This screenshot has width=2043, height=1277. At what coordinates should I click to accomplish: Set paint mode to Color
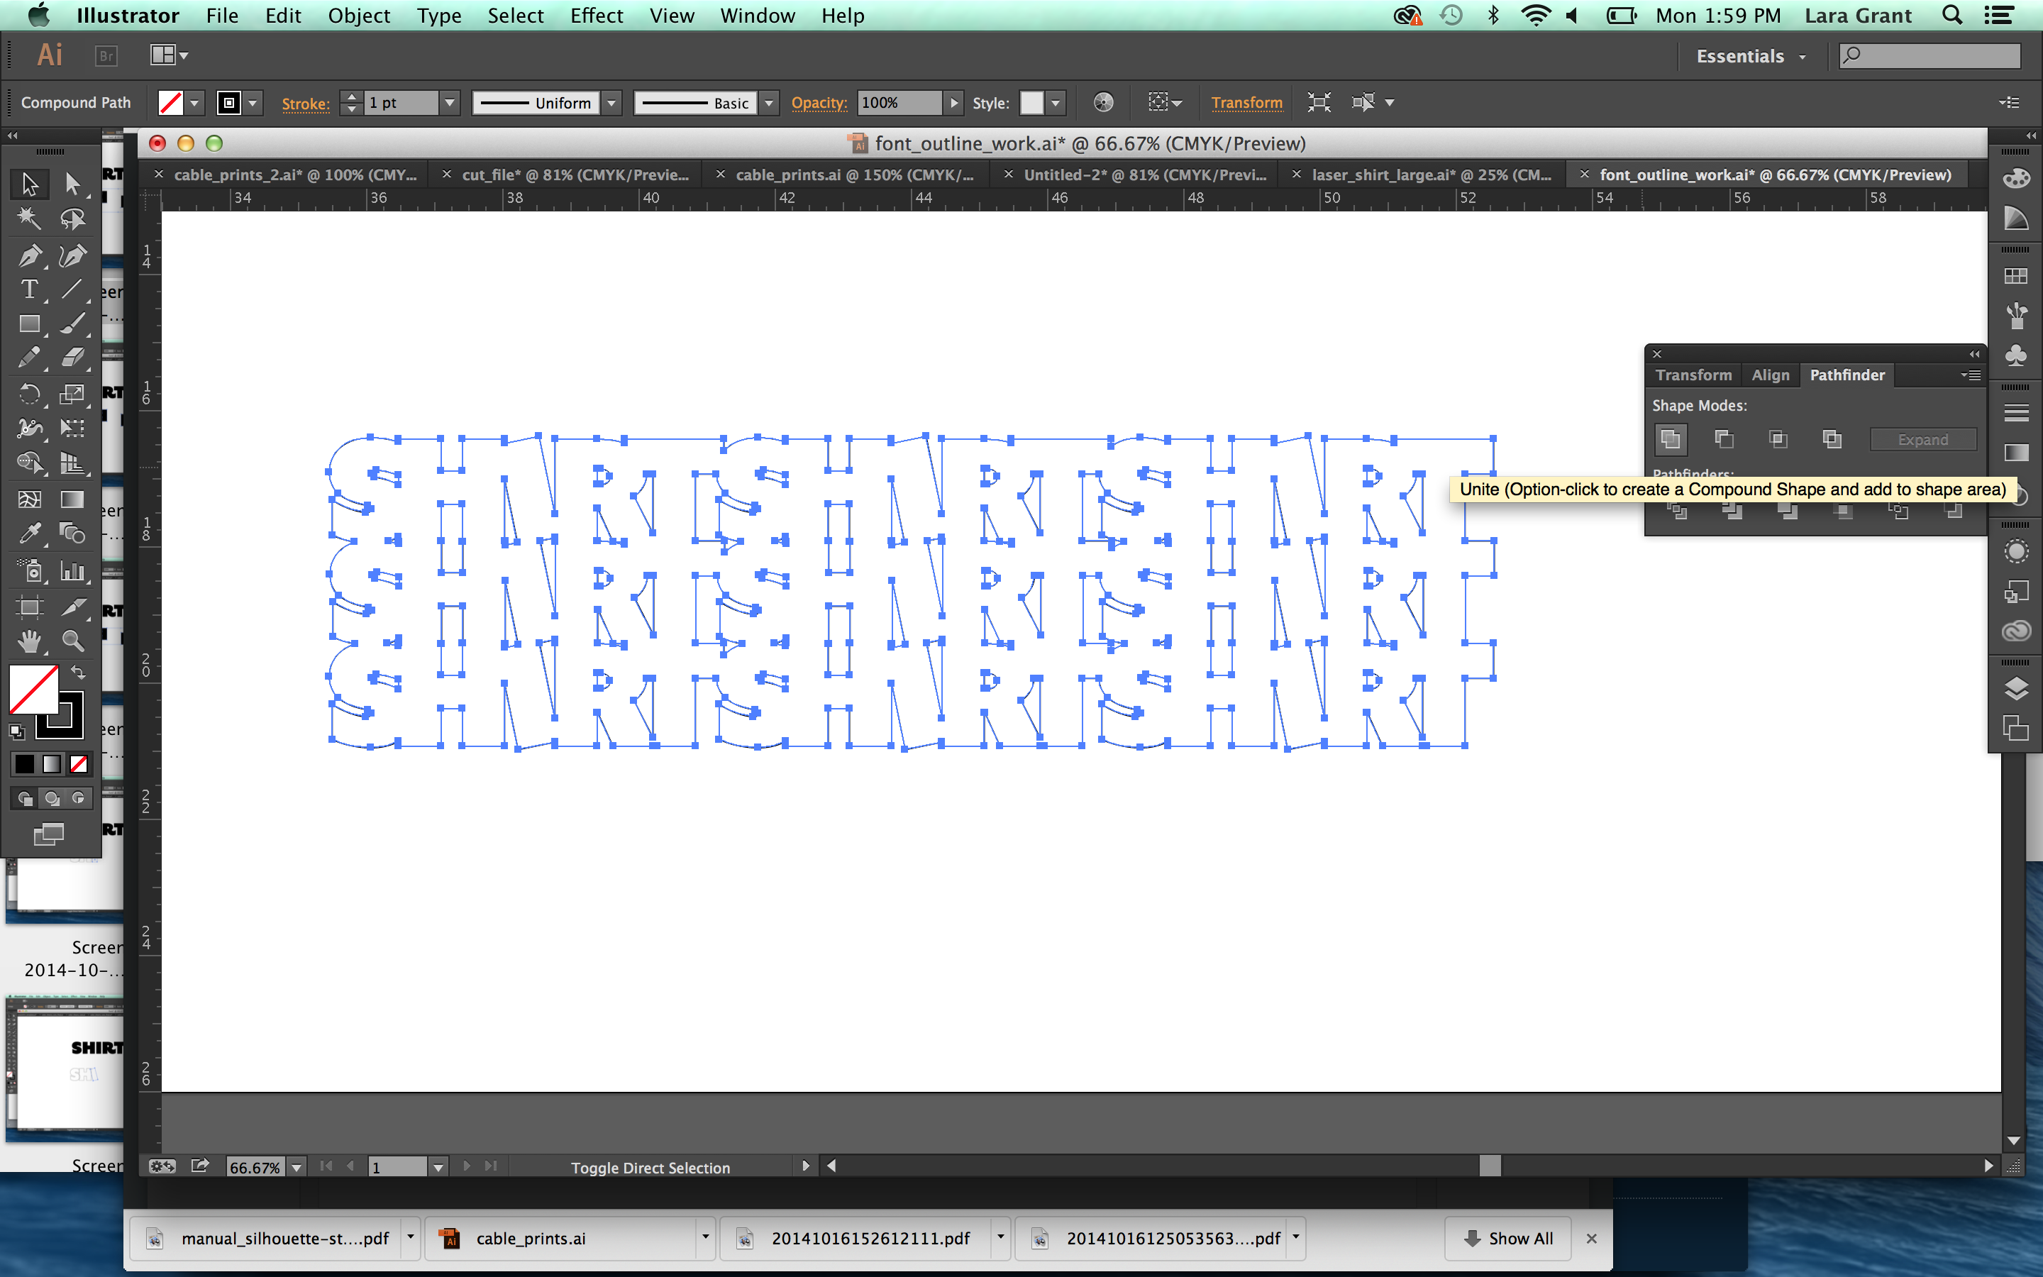click(x=25, y=764)
